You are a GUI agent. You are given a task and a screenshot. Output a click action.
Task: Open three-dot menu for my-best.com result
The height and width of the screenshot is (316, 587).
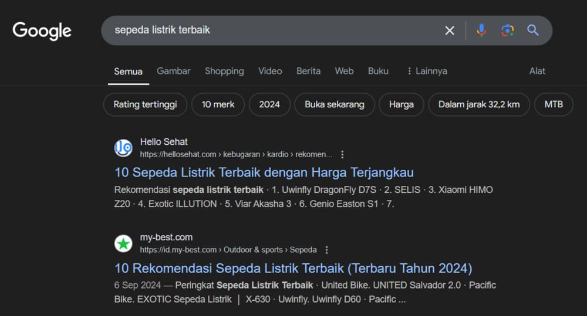[327, 250]
